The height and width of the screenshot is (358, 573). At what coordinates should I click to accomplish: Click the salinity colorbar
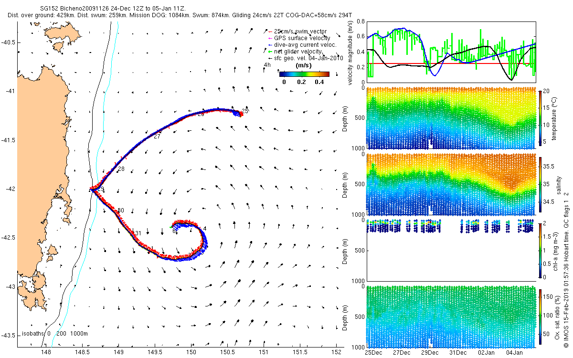(541, 184)
